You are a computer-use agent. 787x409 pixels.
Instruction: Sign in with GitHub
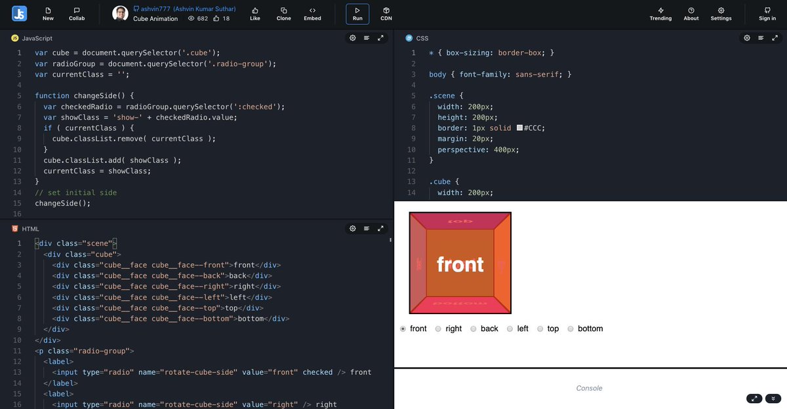point(767,14)
